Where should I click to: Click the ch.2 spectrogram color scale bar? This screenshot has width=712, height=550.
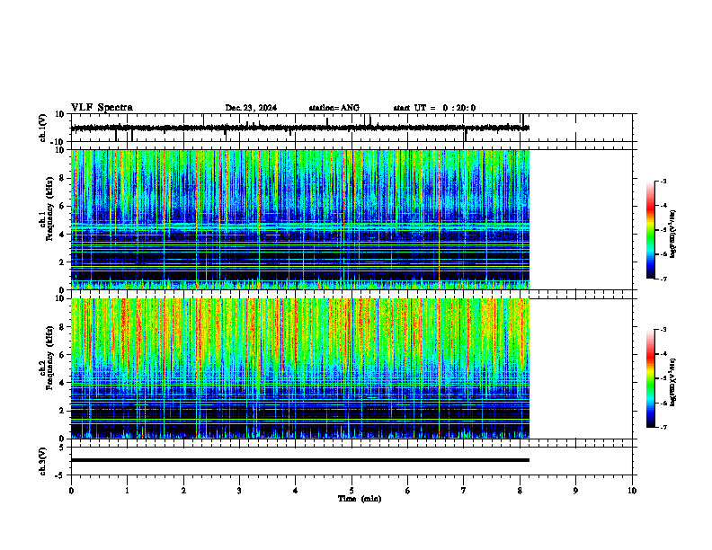650,378
